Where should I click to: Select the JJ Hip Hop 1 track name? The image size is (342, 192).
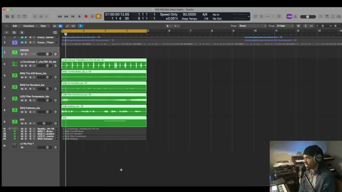coord(27,143)
